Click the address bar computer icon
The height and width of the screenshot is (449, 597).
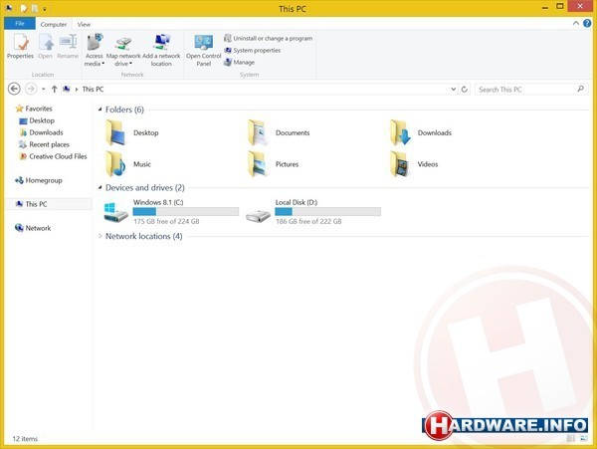click(67, 90)
